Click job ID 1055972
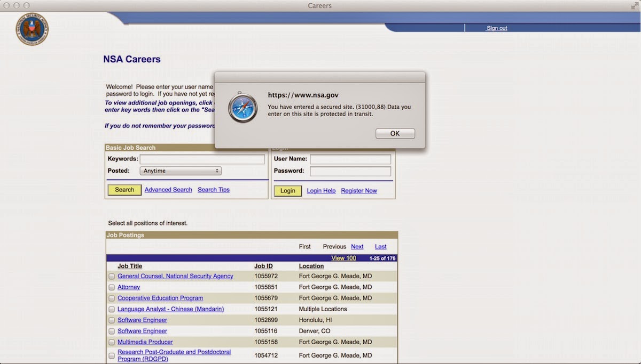 pyautogui.click(x=266, y=276)
